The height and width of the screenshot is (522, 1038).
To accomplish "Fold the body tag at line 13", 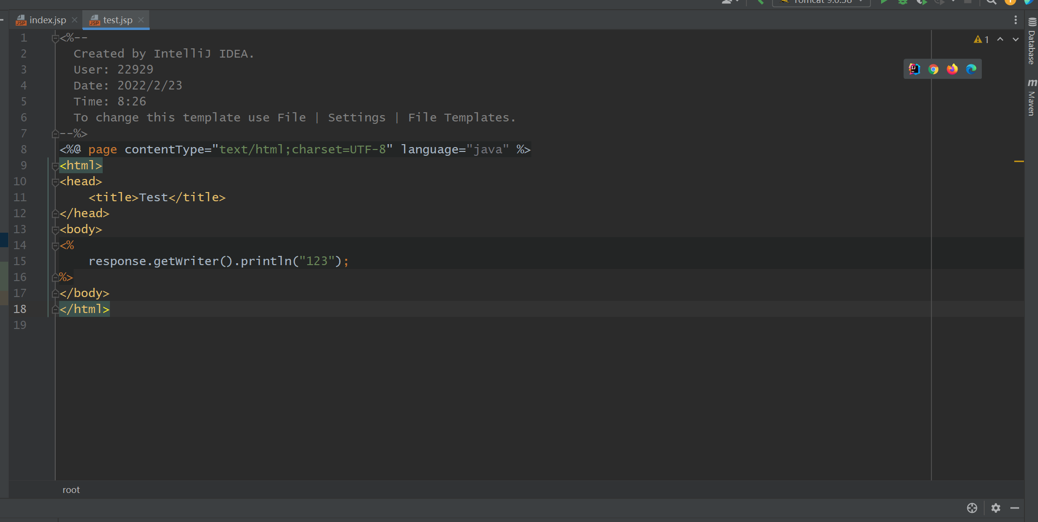I will point(55,230).
